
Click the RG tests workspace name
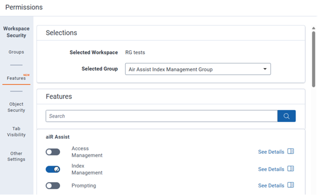(135, 52)
